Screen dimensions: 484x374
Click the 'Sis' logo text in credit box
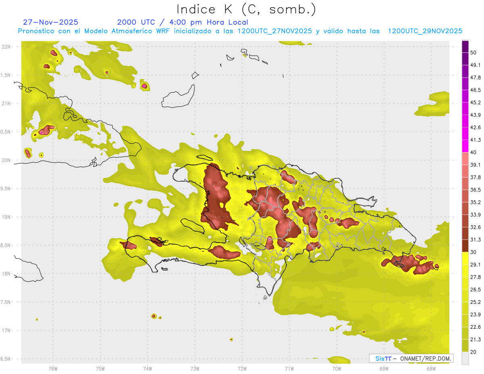(x=380, y=358)
